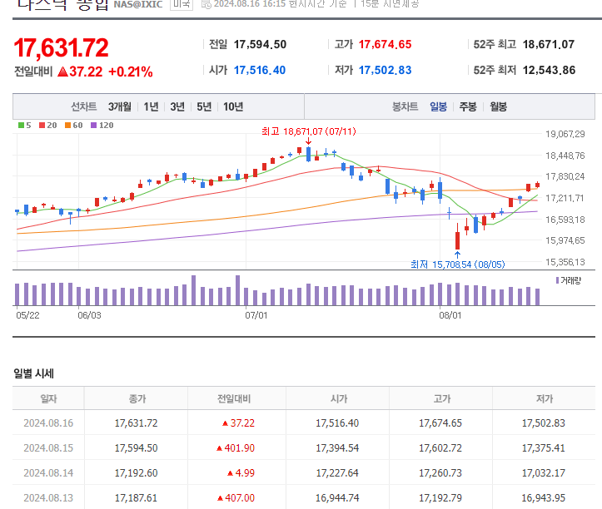
Task: Click the 19,067.29 price axis label
Action: 565,134
